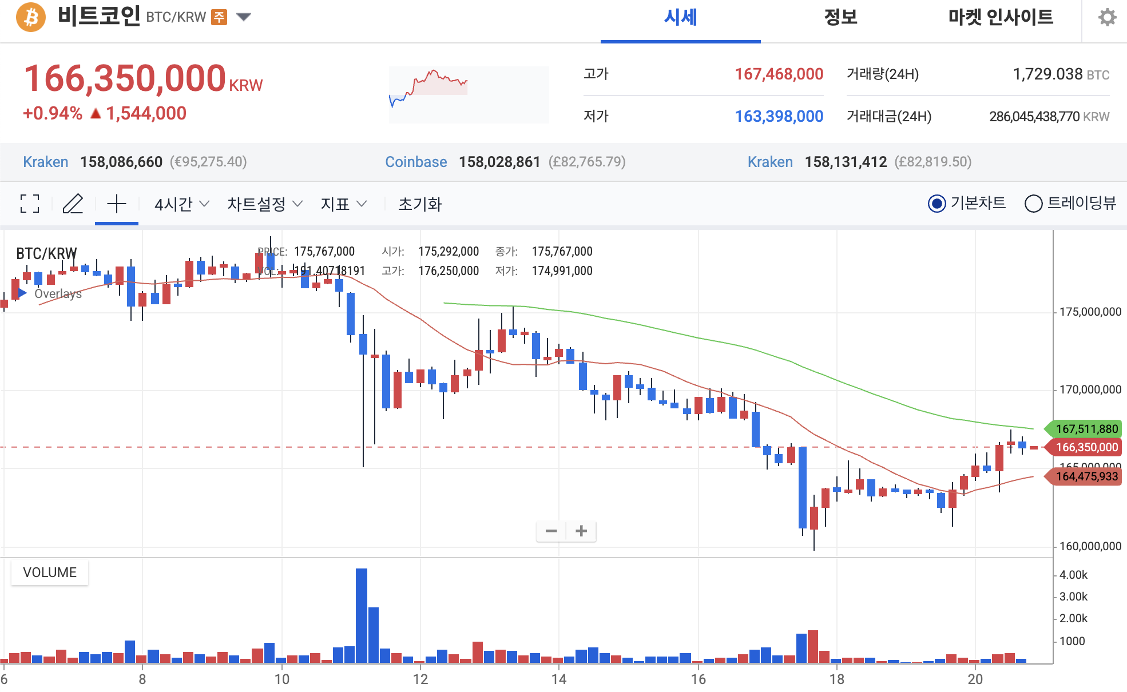Toggle the VOLUME panel label
The height and width of the screenshot is (692, 1127).
coord(49,572)
